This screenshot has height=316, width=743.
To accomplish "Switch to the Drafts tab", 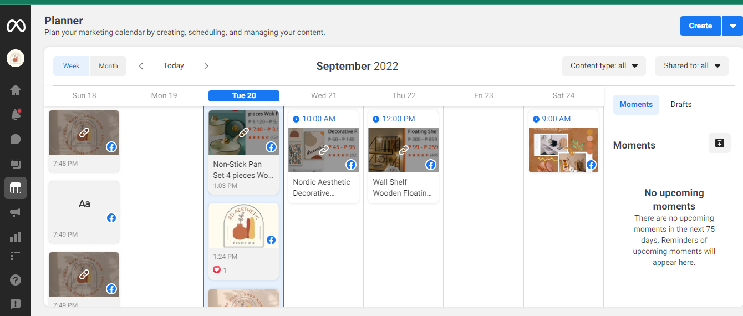I will pos(681,104).
